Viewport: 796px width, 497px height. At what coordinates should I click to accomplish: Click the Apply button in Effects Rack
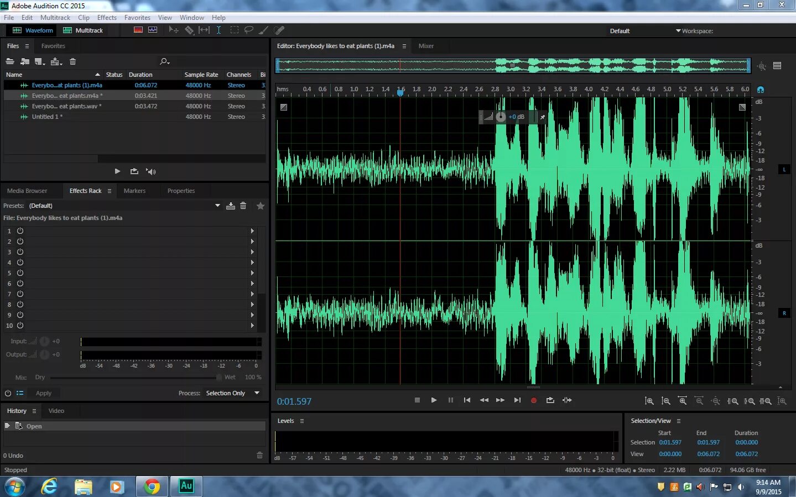[x=44, y=393]
